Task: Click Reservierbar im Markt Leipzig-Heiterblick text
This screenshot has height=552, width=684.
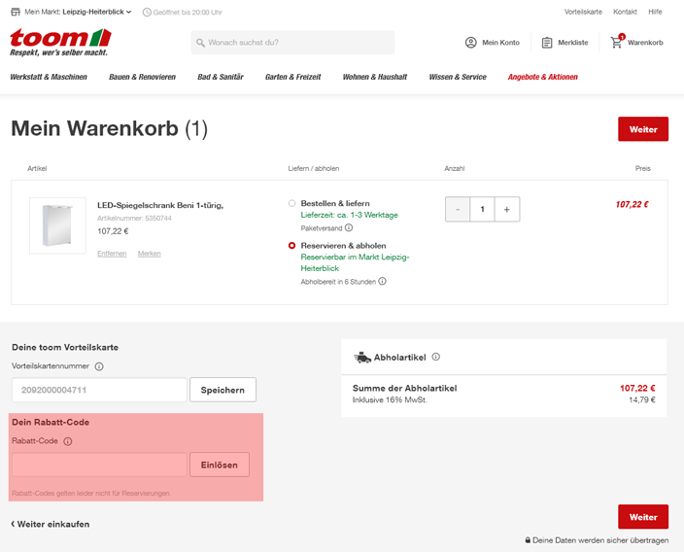Action: click(355, 262)
